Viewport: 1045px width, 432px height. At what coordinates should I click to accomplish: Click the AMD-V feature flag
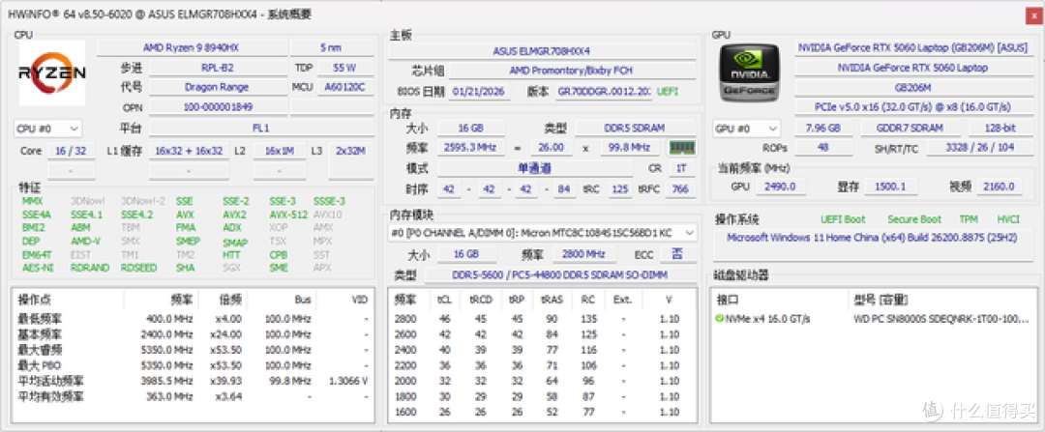click(x=85, y=242)
